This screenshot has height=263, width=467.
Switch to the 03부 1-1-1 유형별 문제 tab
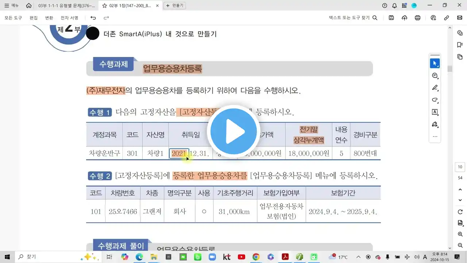point(66,5)
